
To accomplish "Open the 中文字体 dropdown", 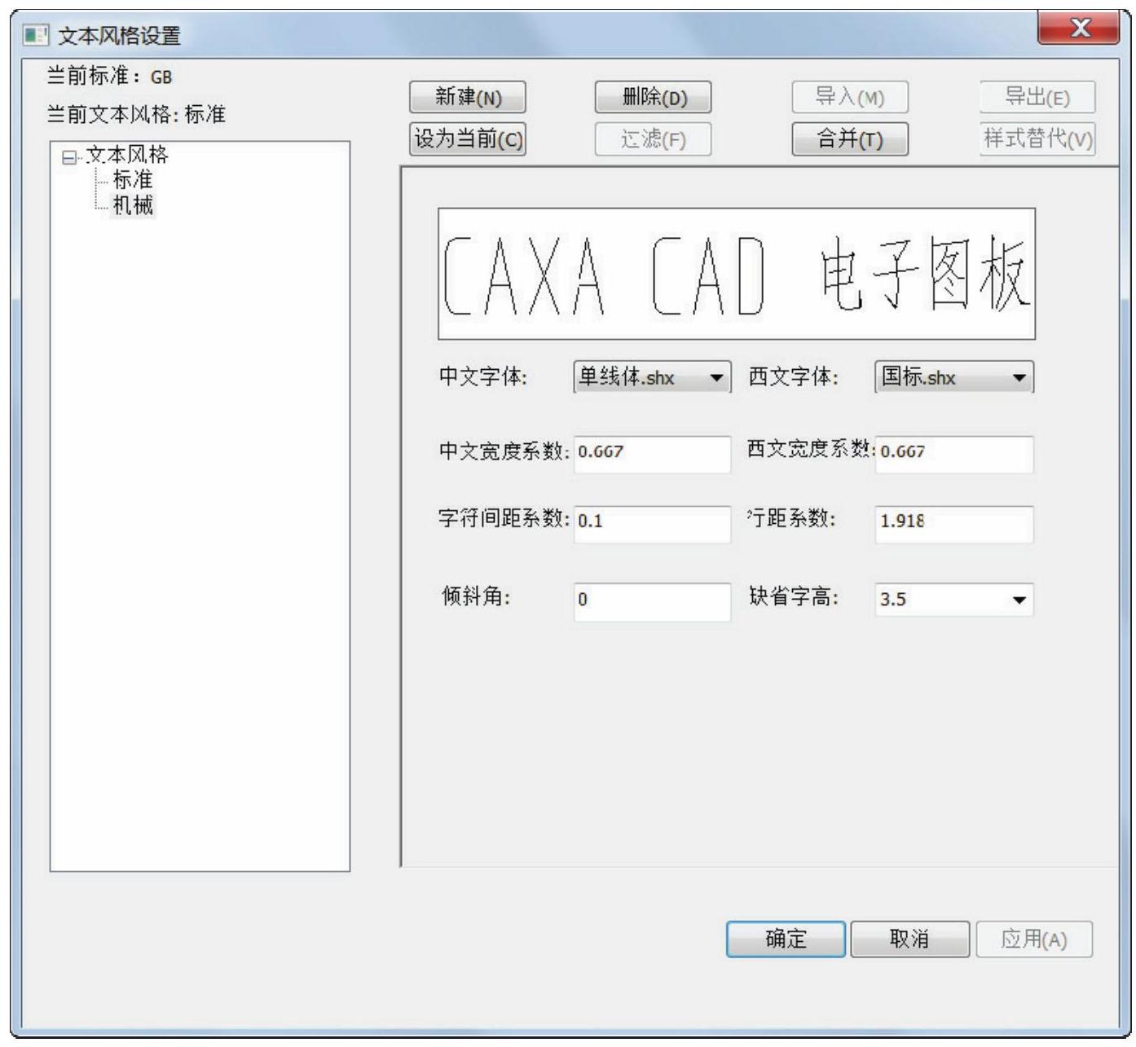I will coord(652,377).
